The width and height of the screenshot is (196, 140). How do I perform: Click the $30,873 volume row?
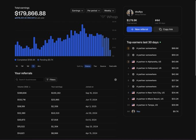66,120
